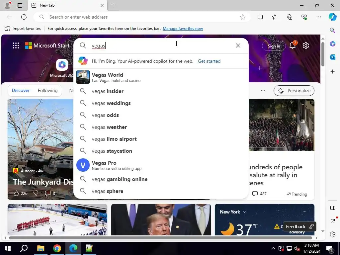Image resolution: width=340 pixels, height=255 pixels.
Task: Open Collections icon
Action: click(x=290, y=17)
